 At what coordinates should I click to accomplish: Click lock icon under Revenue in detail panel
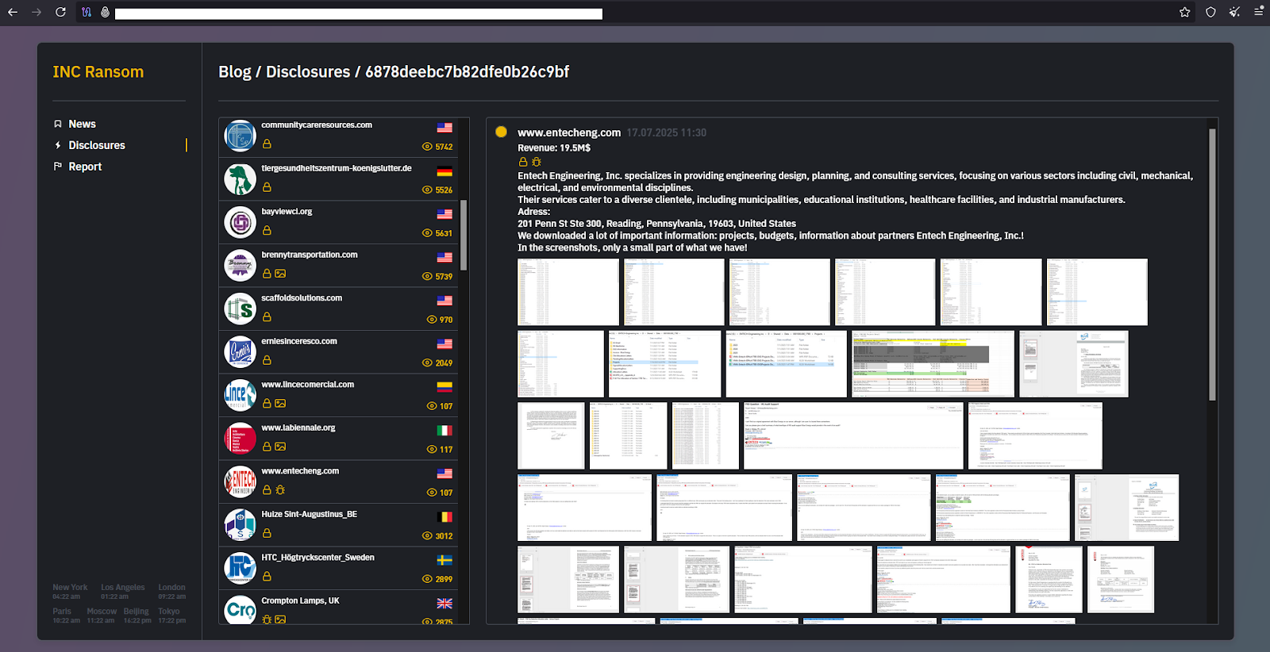pyautogui.click(x=523, y=162)
